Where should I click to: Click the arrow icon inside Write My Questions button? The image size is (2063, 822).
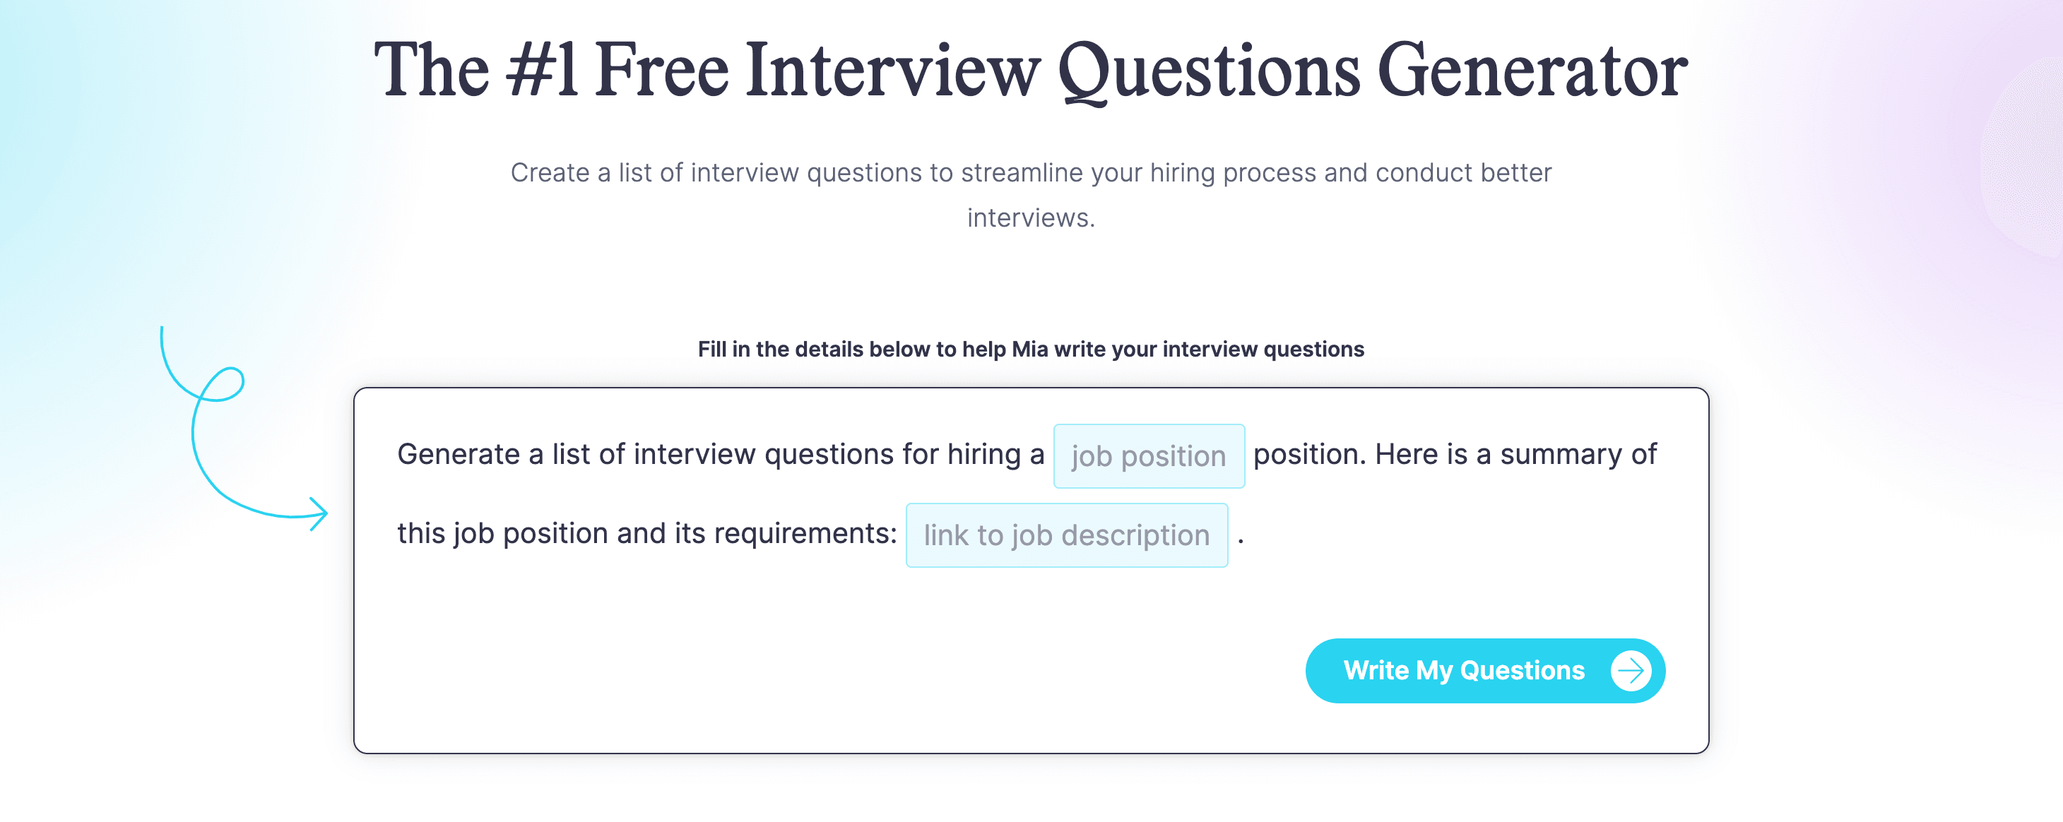pos(1630,671)
